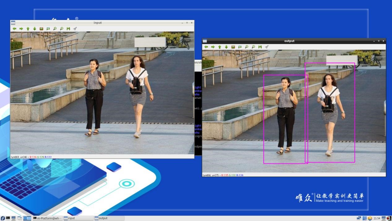Open the AI-Platform terminal from taskbar
392x221 pixels.
[47, 218]
